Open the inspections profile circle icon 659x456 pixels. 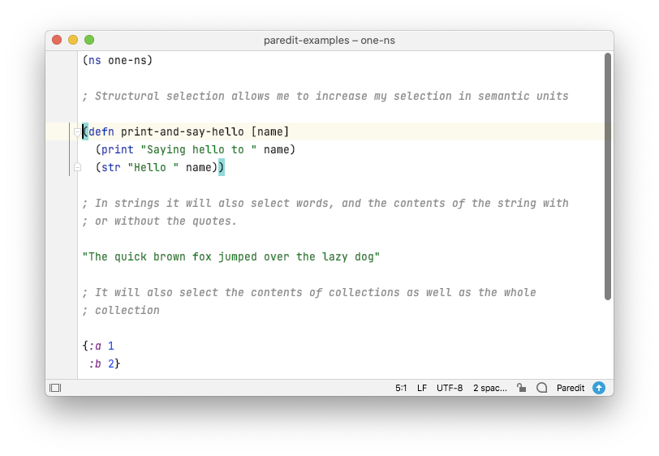pos(542,388)
